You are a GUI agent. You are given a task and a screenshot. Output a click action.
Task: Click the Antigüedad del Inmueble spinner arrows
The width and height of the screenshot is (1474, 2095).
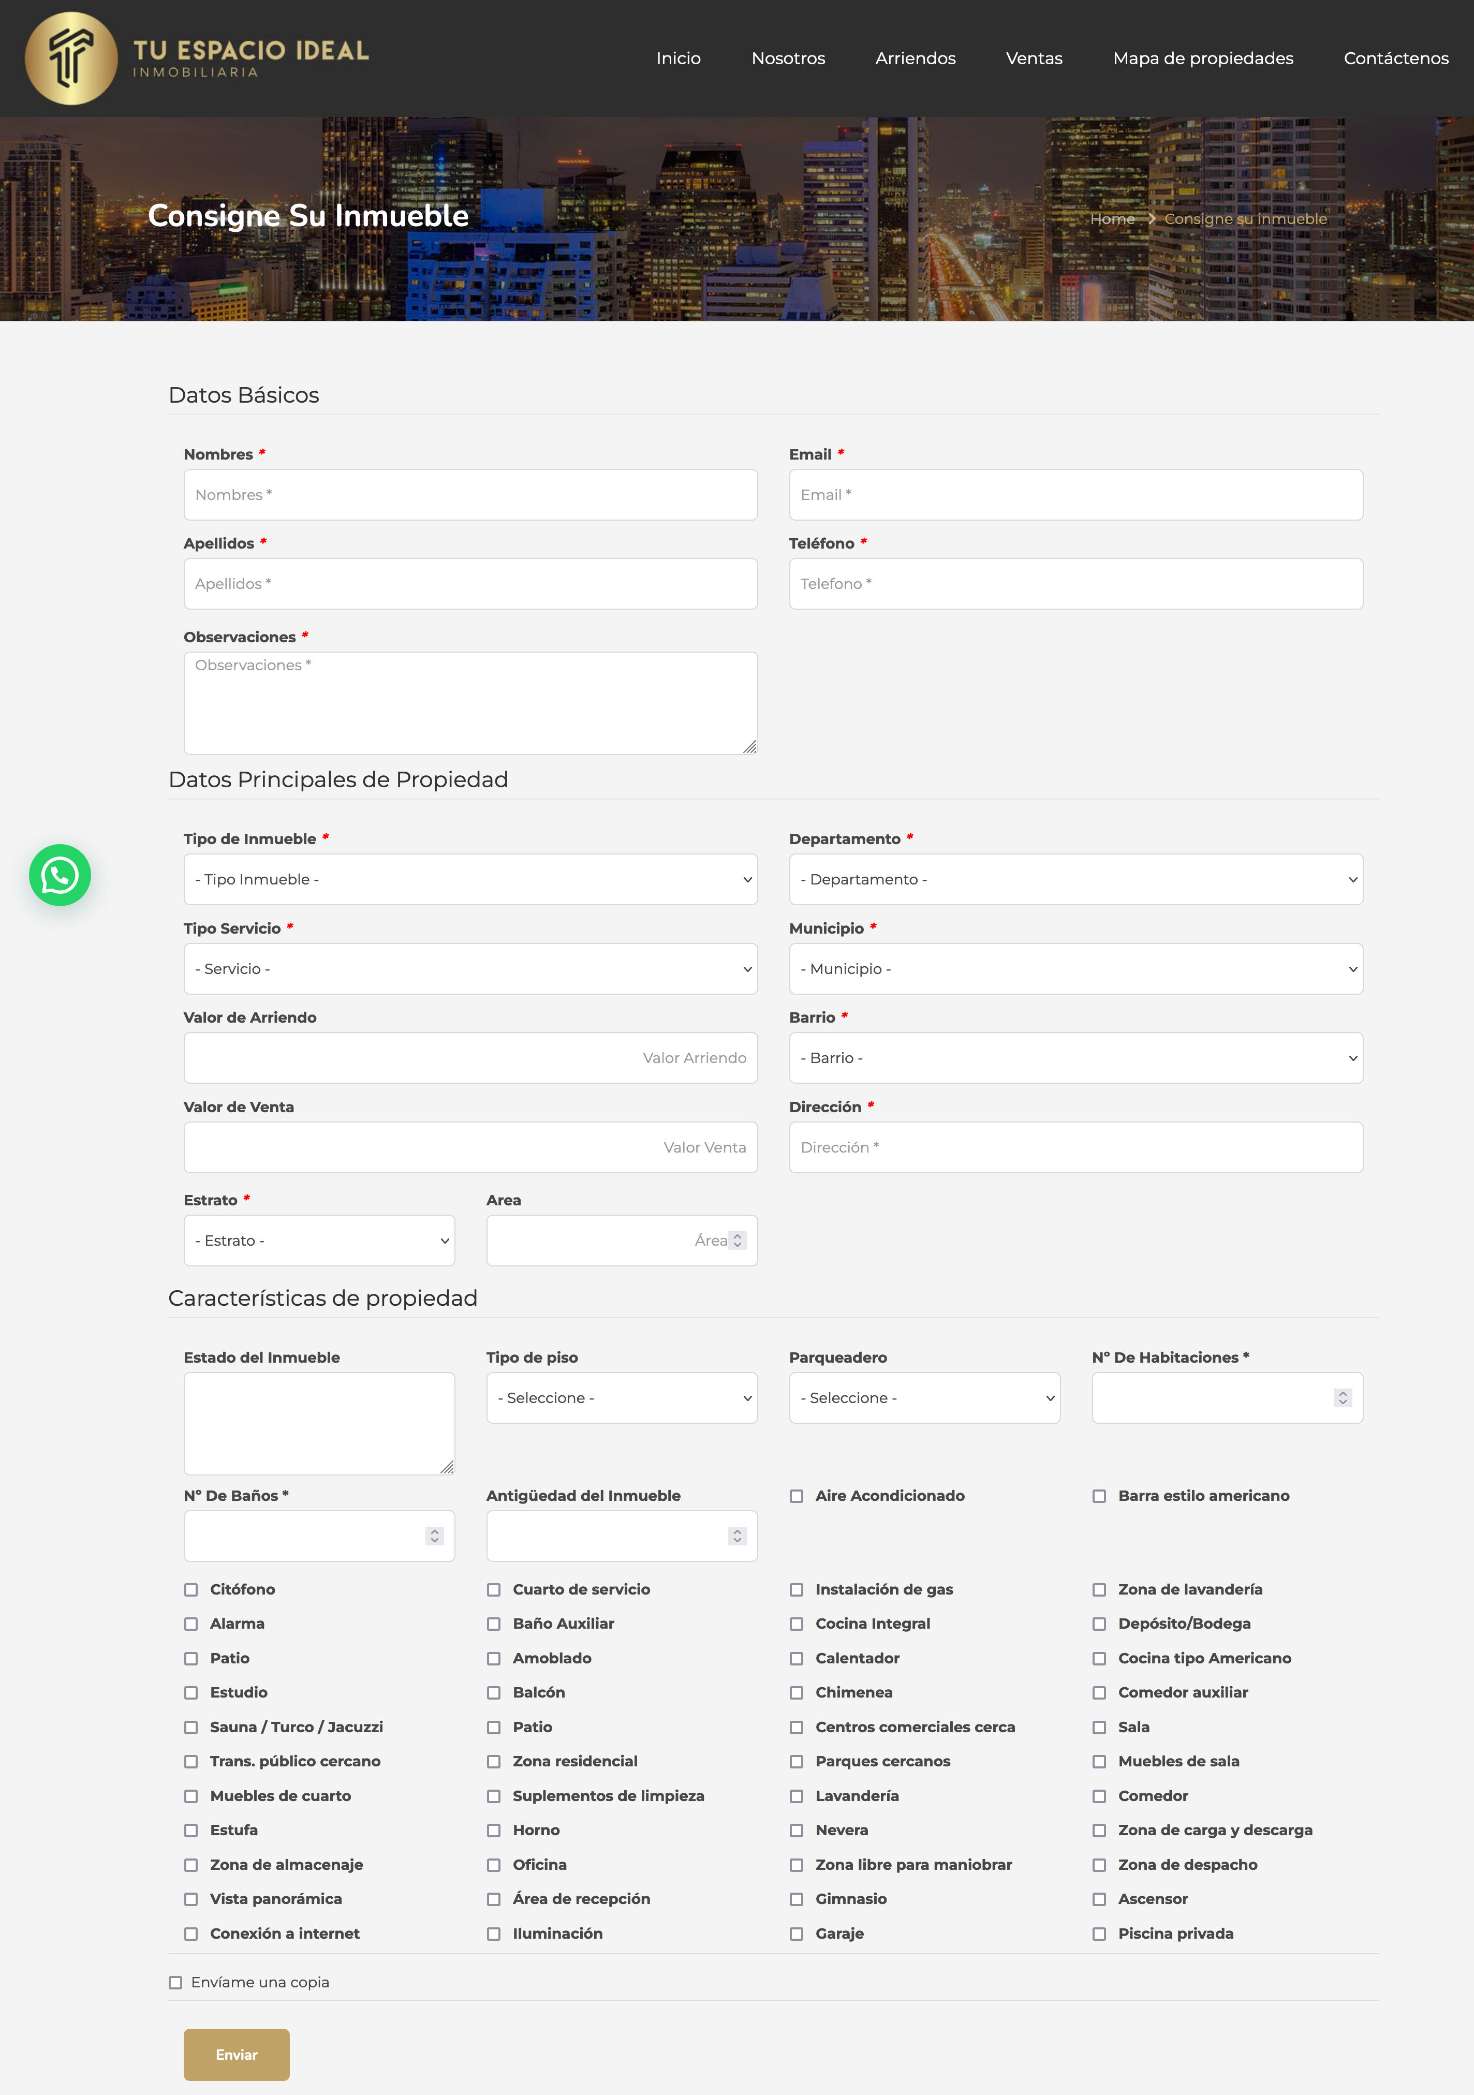(738, 1537)
